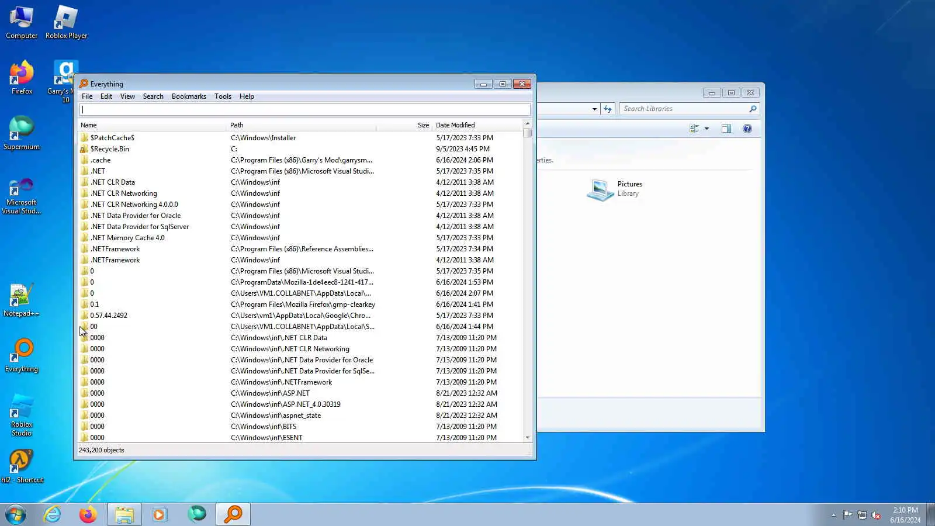Refresh the Libraries window address bar
The width and height of the screenshot is (935, 526).
pyautogui.click(x=608, y=109)
